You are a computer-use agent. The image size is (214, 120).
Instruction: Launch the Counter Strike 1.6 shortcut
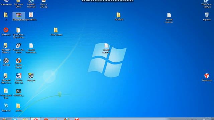tap(19, 78)
